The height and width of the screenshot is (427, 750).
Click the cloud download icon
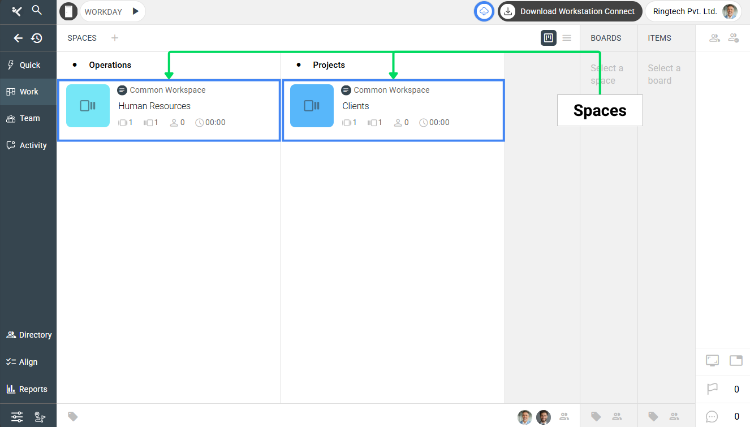[x=484, y=11]
